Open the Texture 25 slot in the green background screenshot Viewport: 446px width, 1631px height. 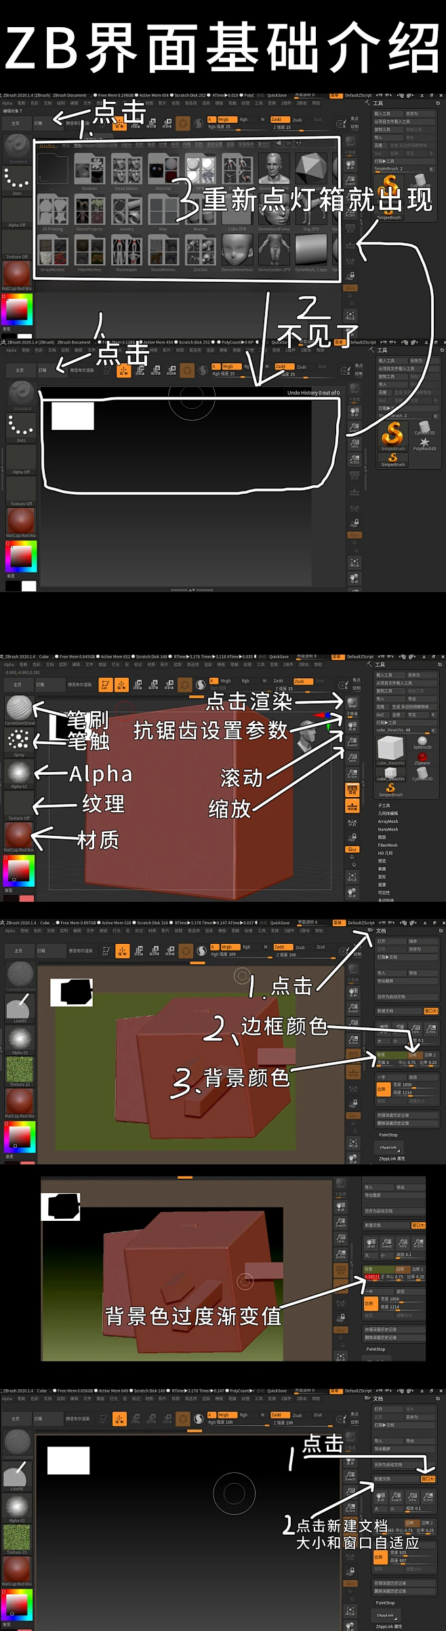19,1071
